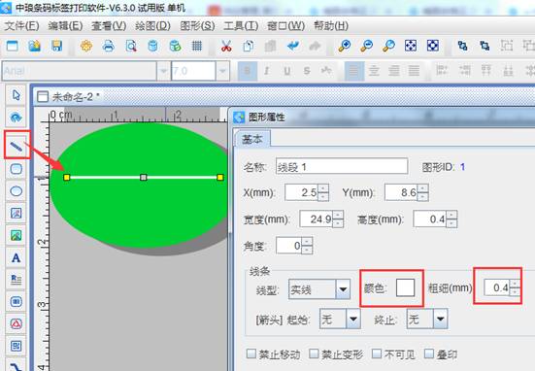The image size is (535, 371).
Task: Open the 工具(T) menu
Action: pyautogui.click(x=241, y=25)
